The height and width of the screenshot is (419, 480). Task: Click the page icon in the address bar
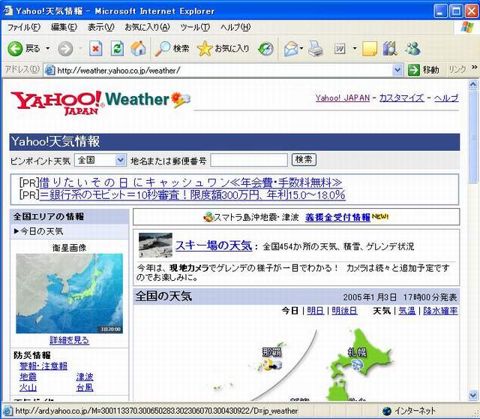[50, 71]
